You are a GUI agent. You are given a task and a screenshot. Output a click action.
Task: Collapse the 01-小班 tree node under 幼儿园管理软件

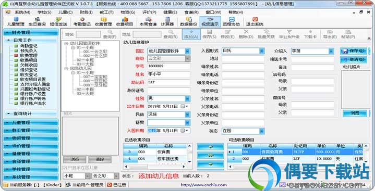(x=72, y=47)
